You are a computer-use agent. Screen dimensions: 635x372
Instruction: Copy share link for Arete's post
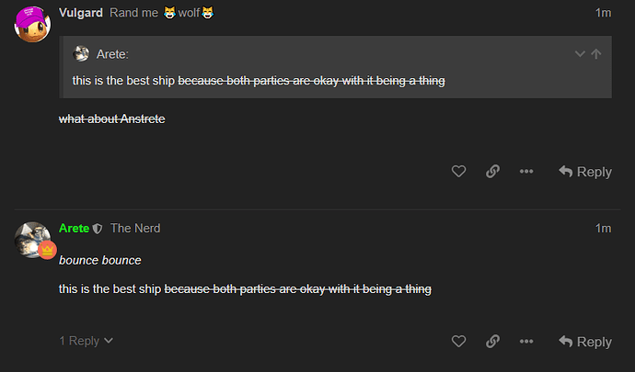[492, 342]
